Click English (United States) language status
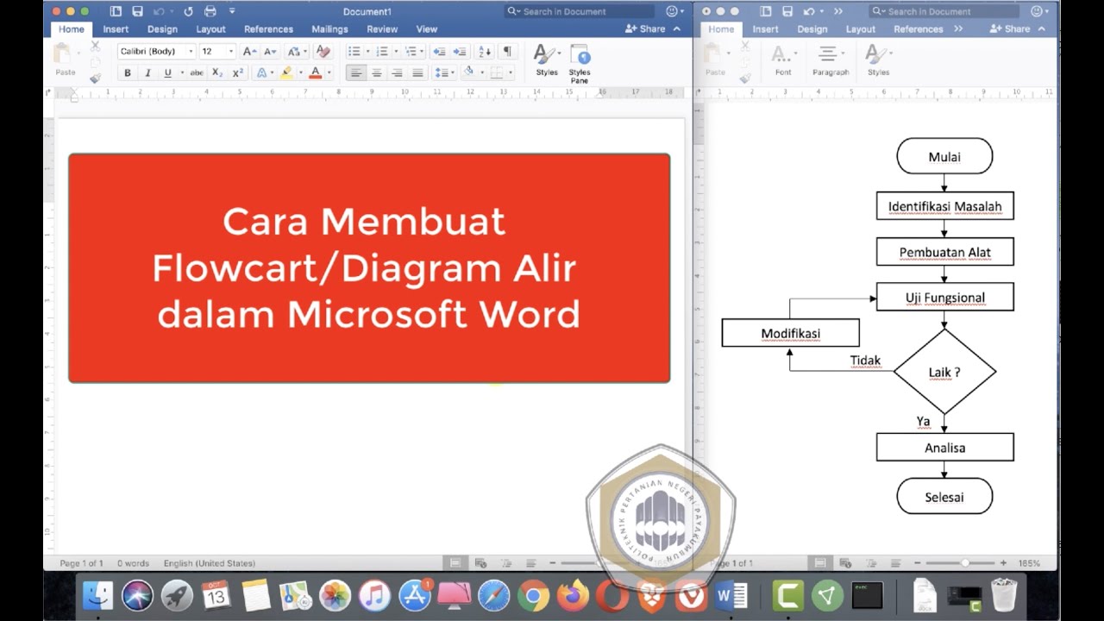 (210, 563)
